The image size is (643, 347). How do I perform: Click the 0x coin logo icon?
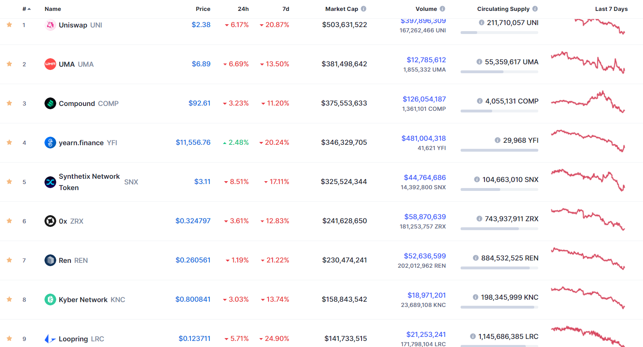(50, 221)
